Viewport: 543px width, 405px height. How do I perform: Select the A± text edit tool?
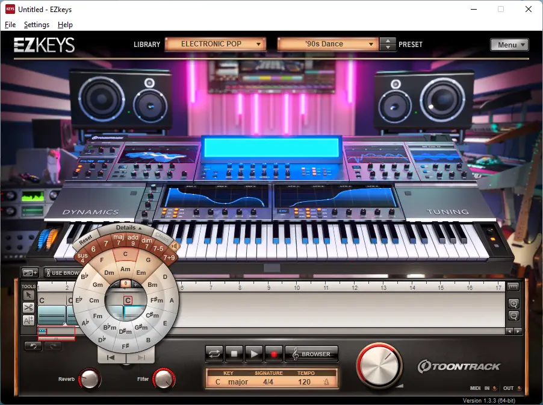point(28,320)
